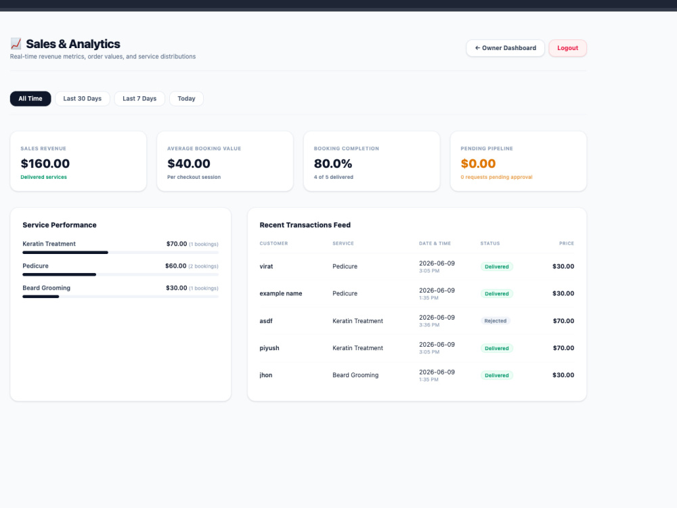
Task: Click the Delivered badge in virat's row
Action: tap(496, 266)
